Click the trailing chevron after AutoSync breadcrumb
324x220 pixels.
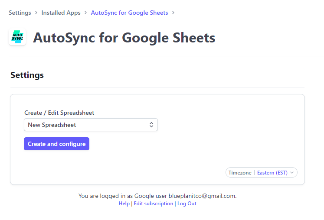[173, 13]
